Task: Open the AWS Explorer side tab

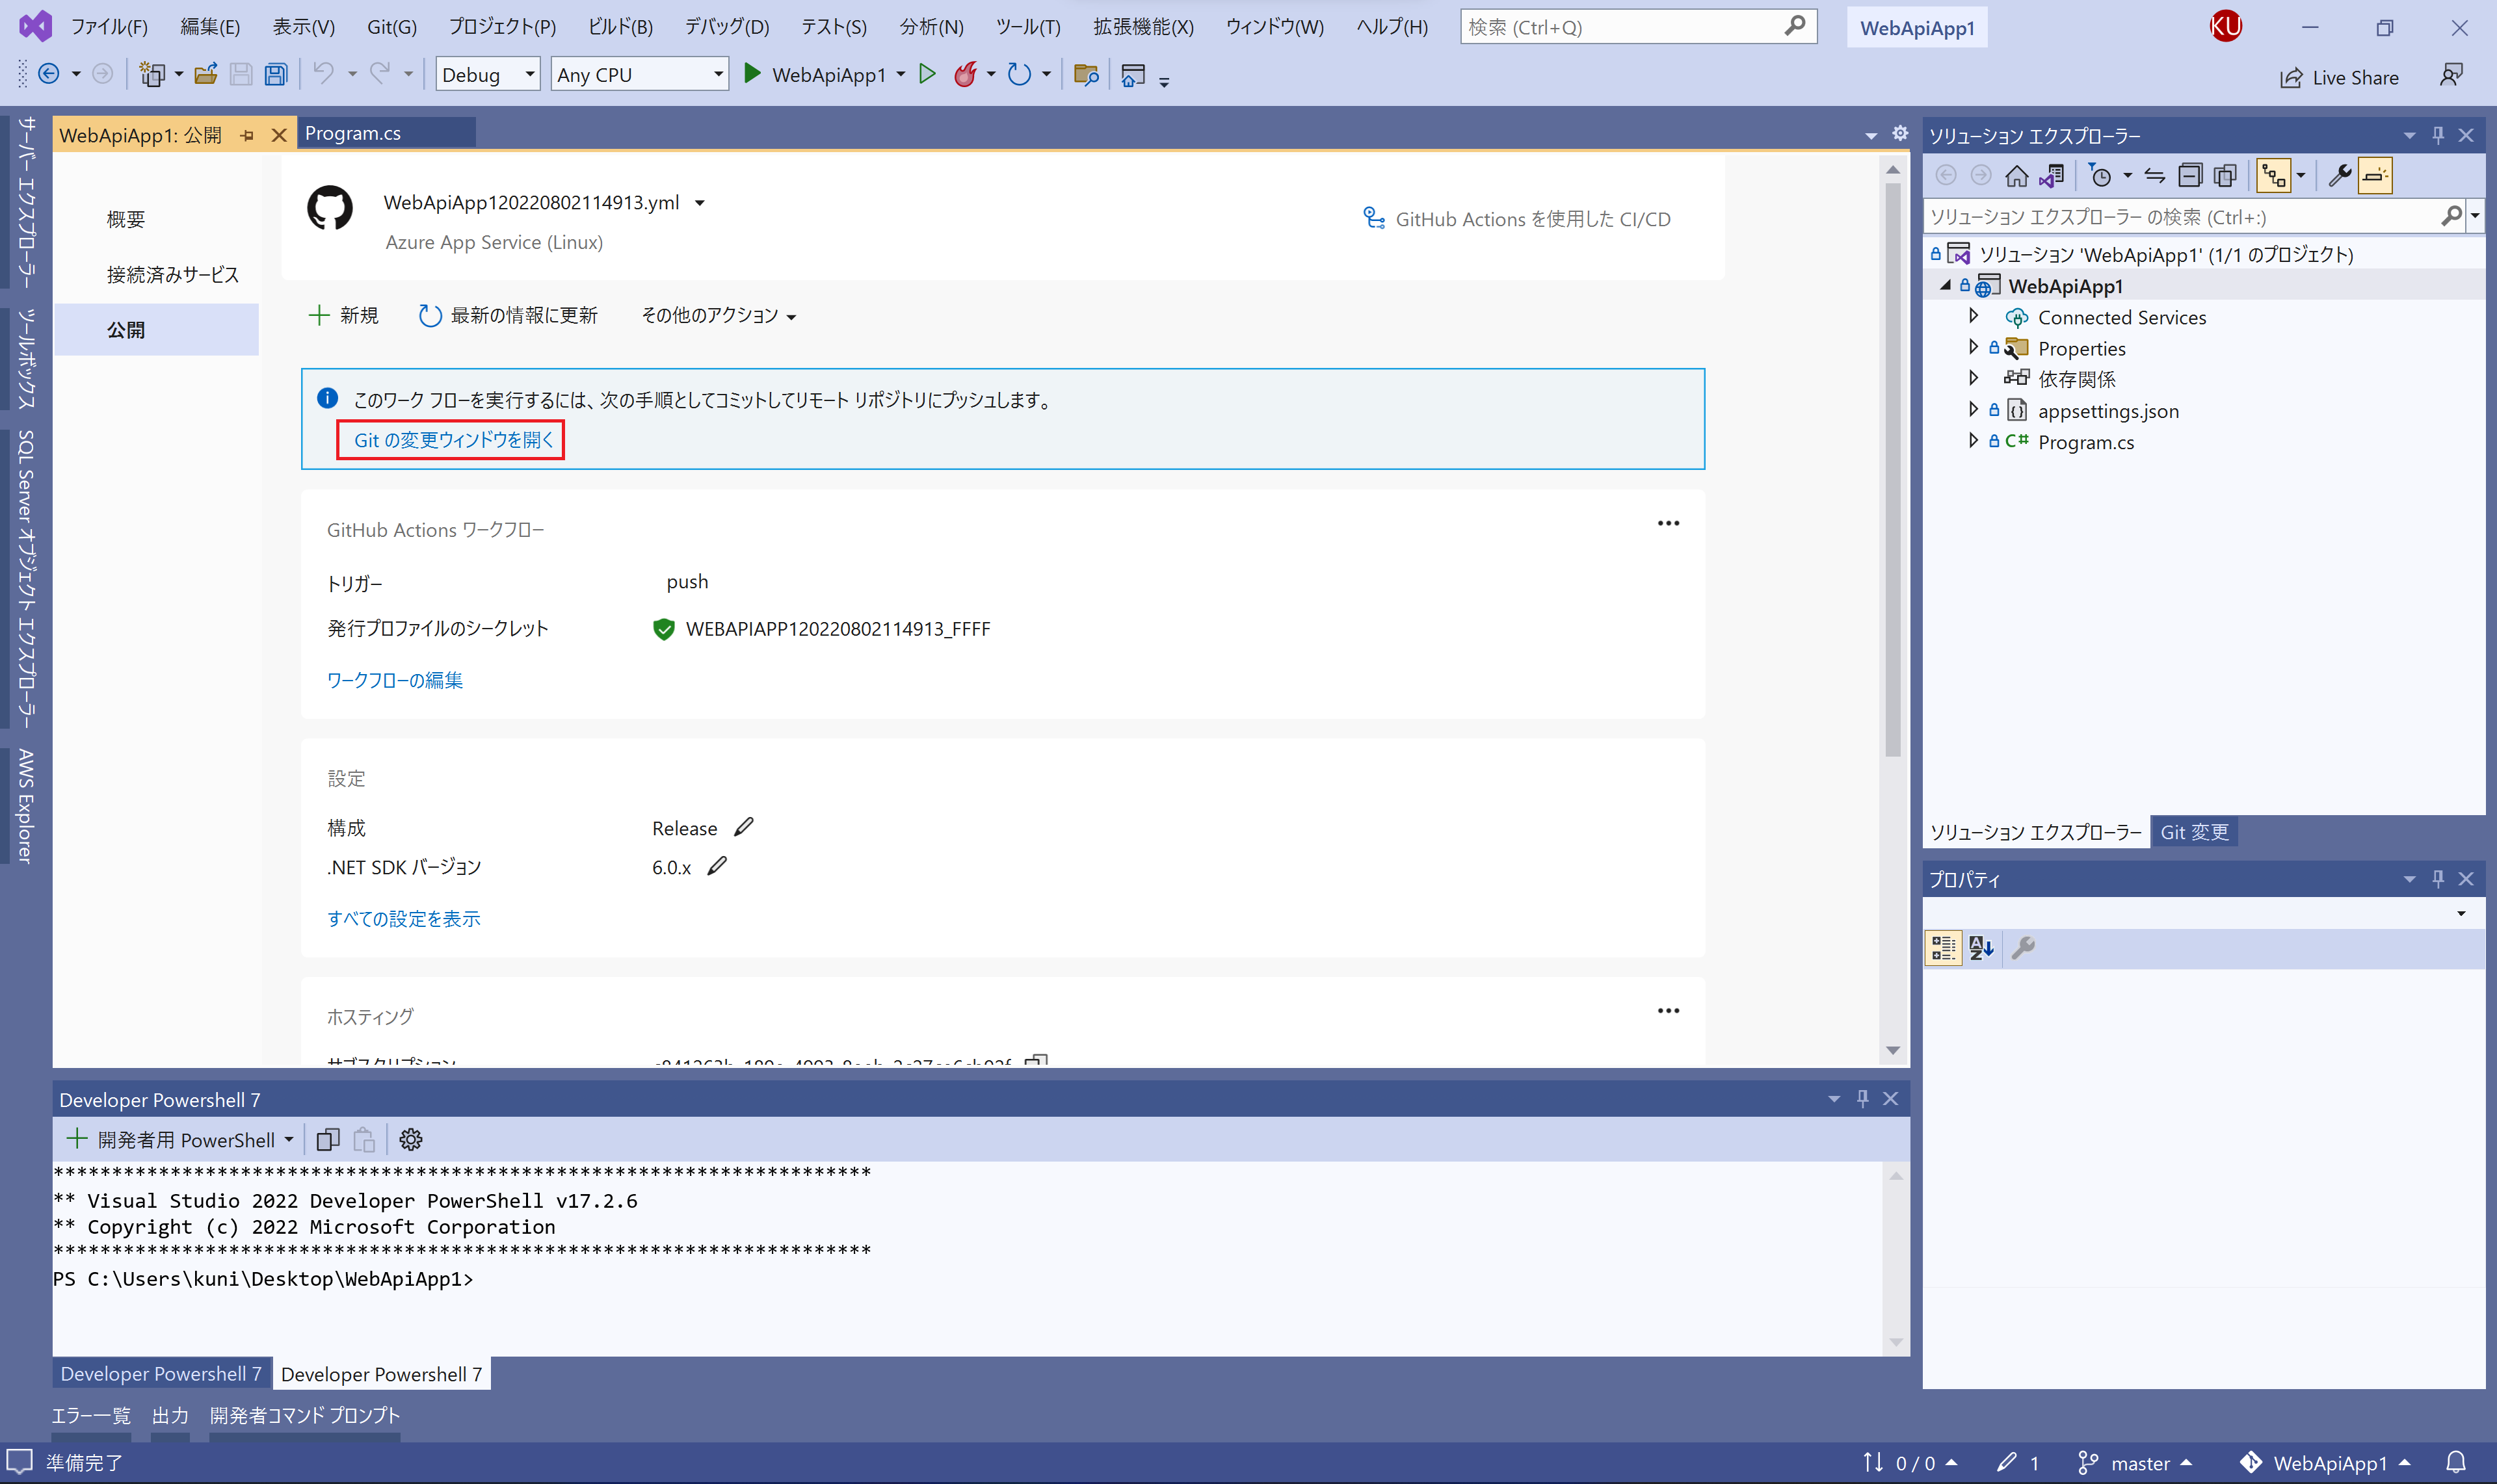Action: (25, 805)
